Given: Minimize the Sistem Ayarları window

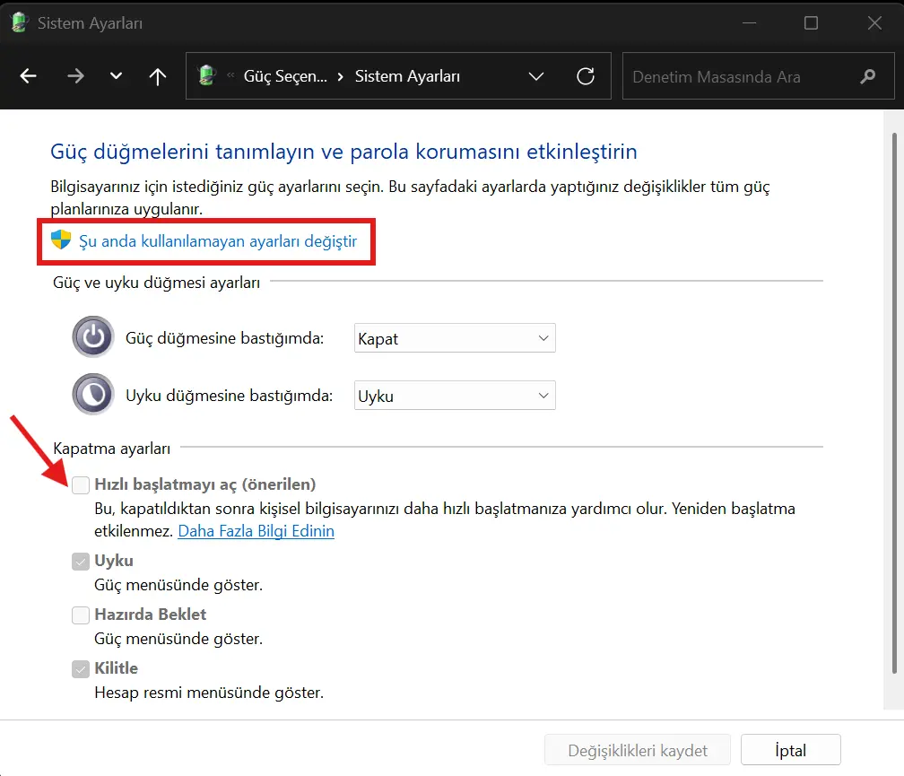Looking at the screenshot, I should [750, 23].
